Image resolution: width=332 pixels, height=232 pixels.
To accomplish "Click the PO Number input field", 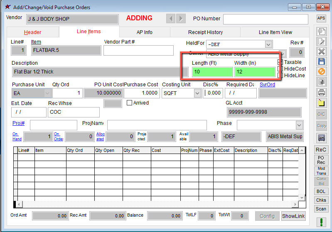I will pos(268,19).
